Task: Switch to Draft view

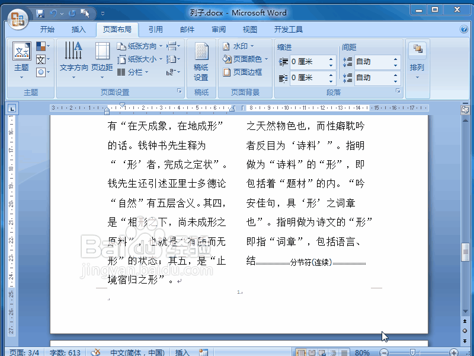Action: point(344,352)
